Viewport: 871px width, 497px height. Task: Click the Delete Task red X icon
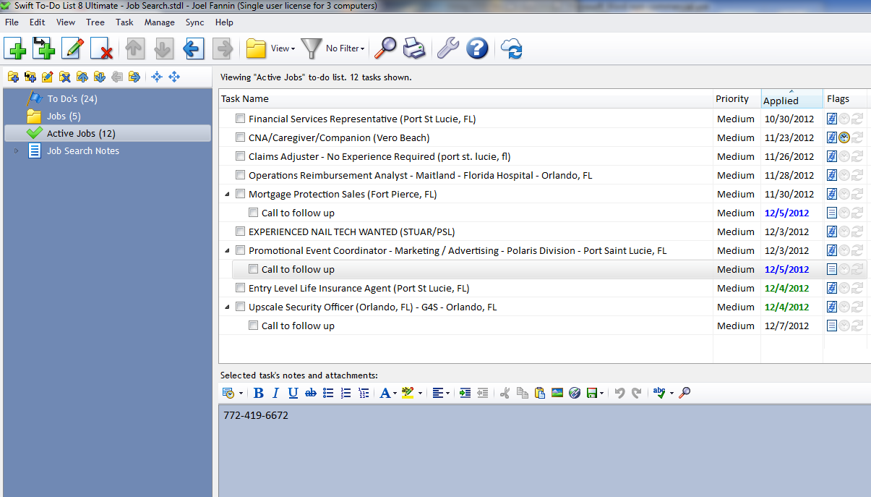pos(102,48)
